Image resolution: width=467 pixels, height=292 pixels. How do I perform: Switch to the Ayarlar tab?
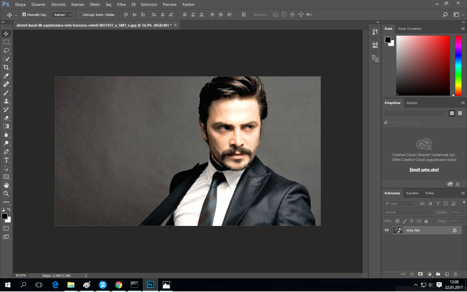[x=412, y=103]
